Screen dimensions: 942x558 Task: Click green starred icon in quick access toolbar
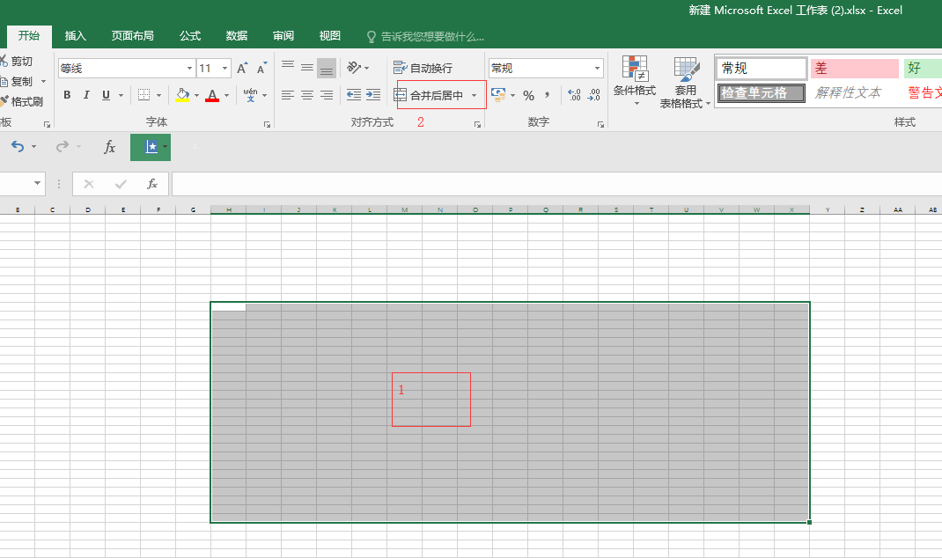pos(151,147)
